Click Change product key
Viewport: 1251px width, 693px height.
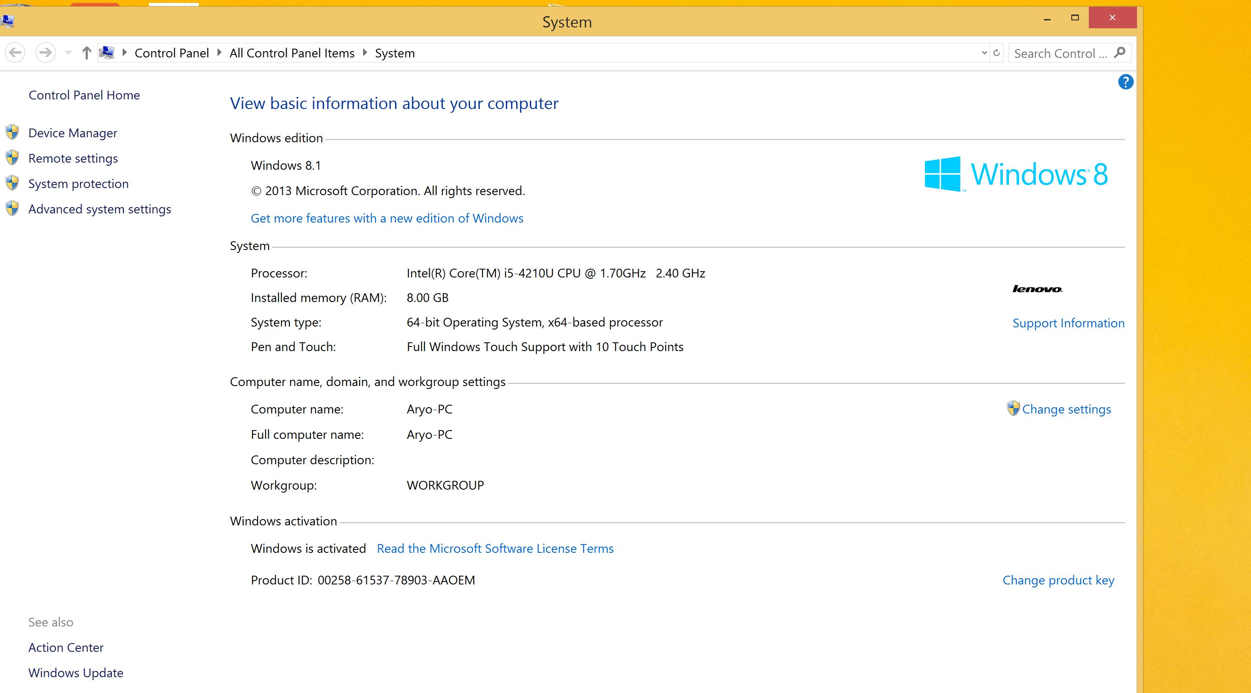1058,580
